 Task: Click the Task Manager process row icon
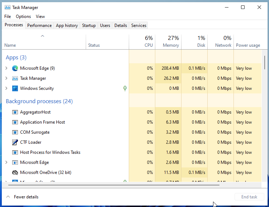coord(15,78)
